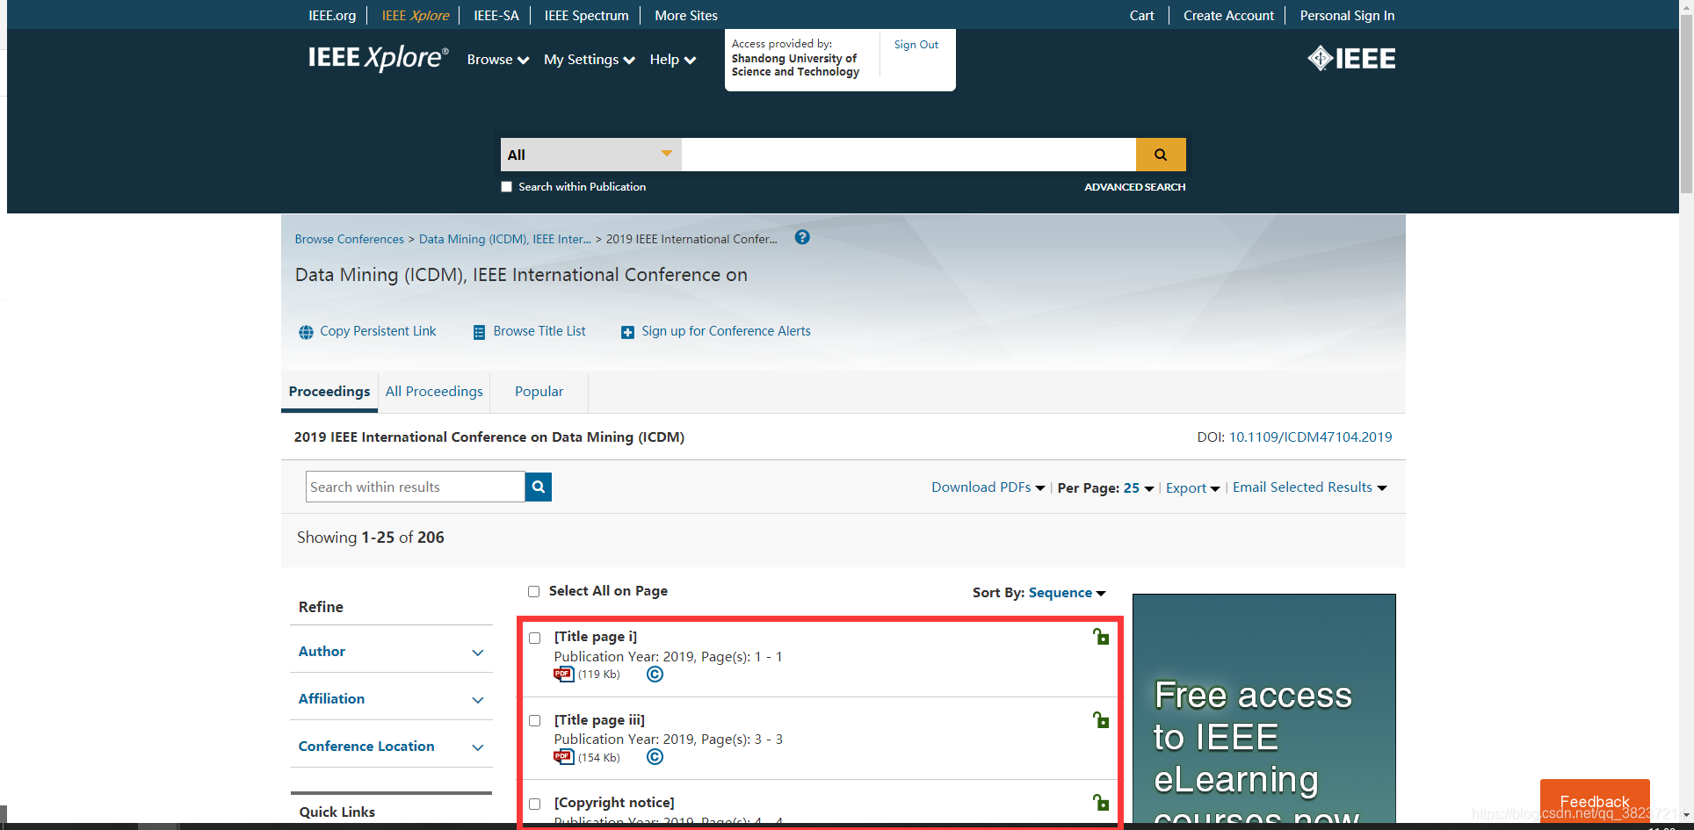Click copyright icon for Title page iii
The height and width of the screenshot is (830, 1694).
pos(655,757)
